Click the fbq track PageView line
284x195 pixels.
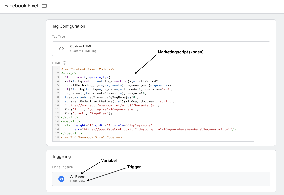point(89,114)
